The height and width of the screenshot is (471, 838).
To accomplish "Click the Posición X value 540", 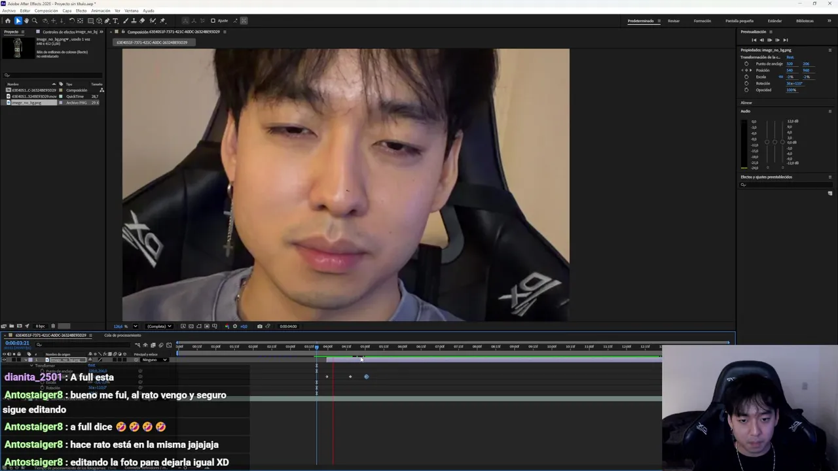I will coord(790,71).
